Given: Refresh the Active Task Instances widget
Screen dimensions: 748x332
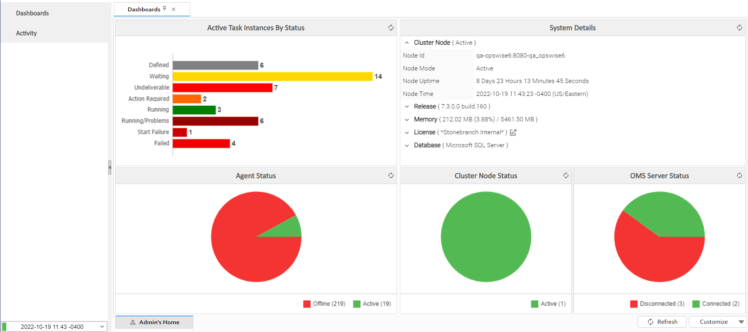Looking at the screenshot, I should 390,28.
